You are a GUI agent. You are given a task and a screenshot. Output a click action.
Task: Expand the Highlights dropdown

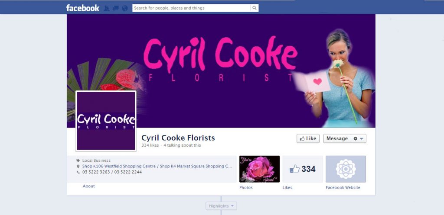tap(221, 206)
